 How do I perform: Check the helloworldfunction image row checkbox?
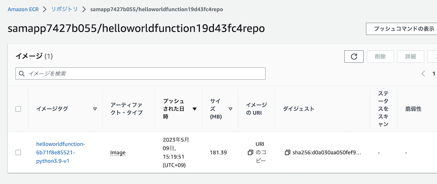(18, 152)
